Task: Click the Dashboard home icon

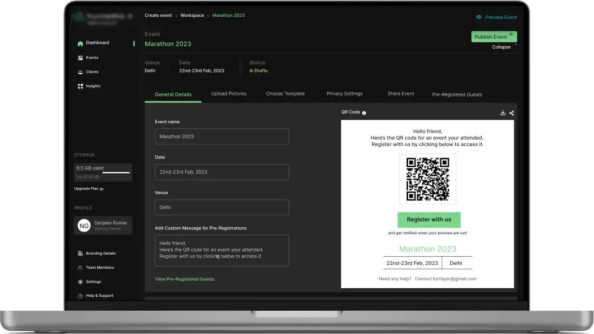Action: 80,43
